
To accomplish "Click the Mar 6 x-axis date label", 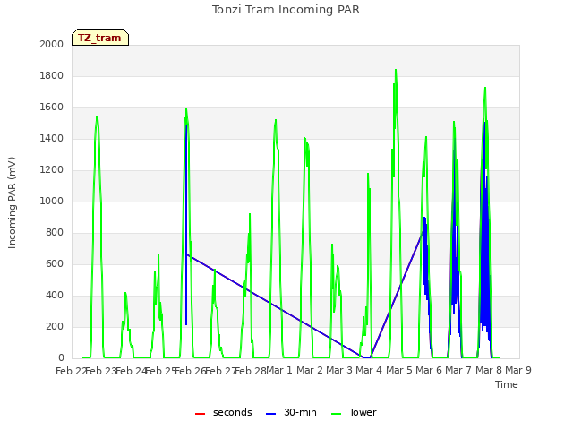I will [x=429, y=370].
